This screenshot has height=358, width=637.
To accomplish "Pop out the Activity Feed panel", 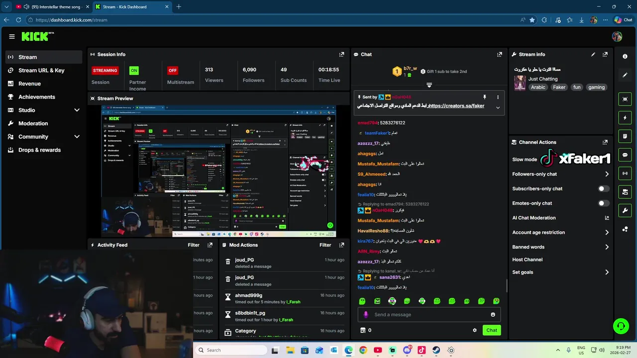I will [x=210, y=245].
